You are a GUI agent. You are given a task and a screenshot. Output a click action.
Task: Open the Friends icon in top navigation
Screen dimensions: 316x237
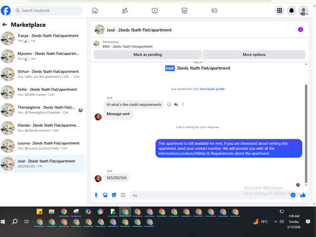click(x=125, y=11)
